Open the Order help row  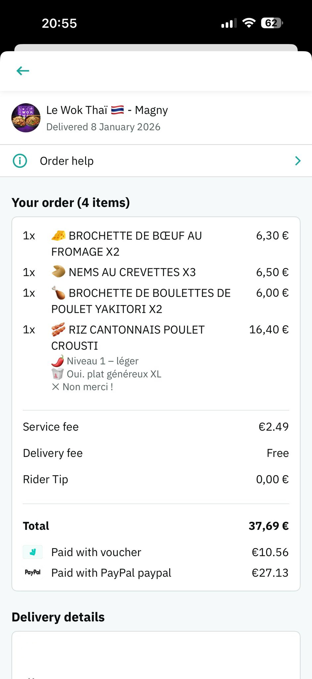pos(156,161)
